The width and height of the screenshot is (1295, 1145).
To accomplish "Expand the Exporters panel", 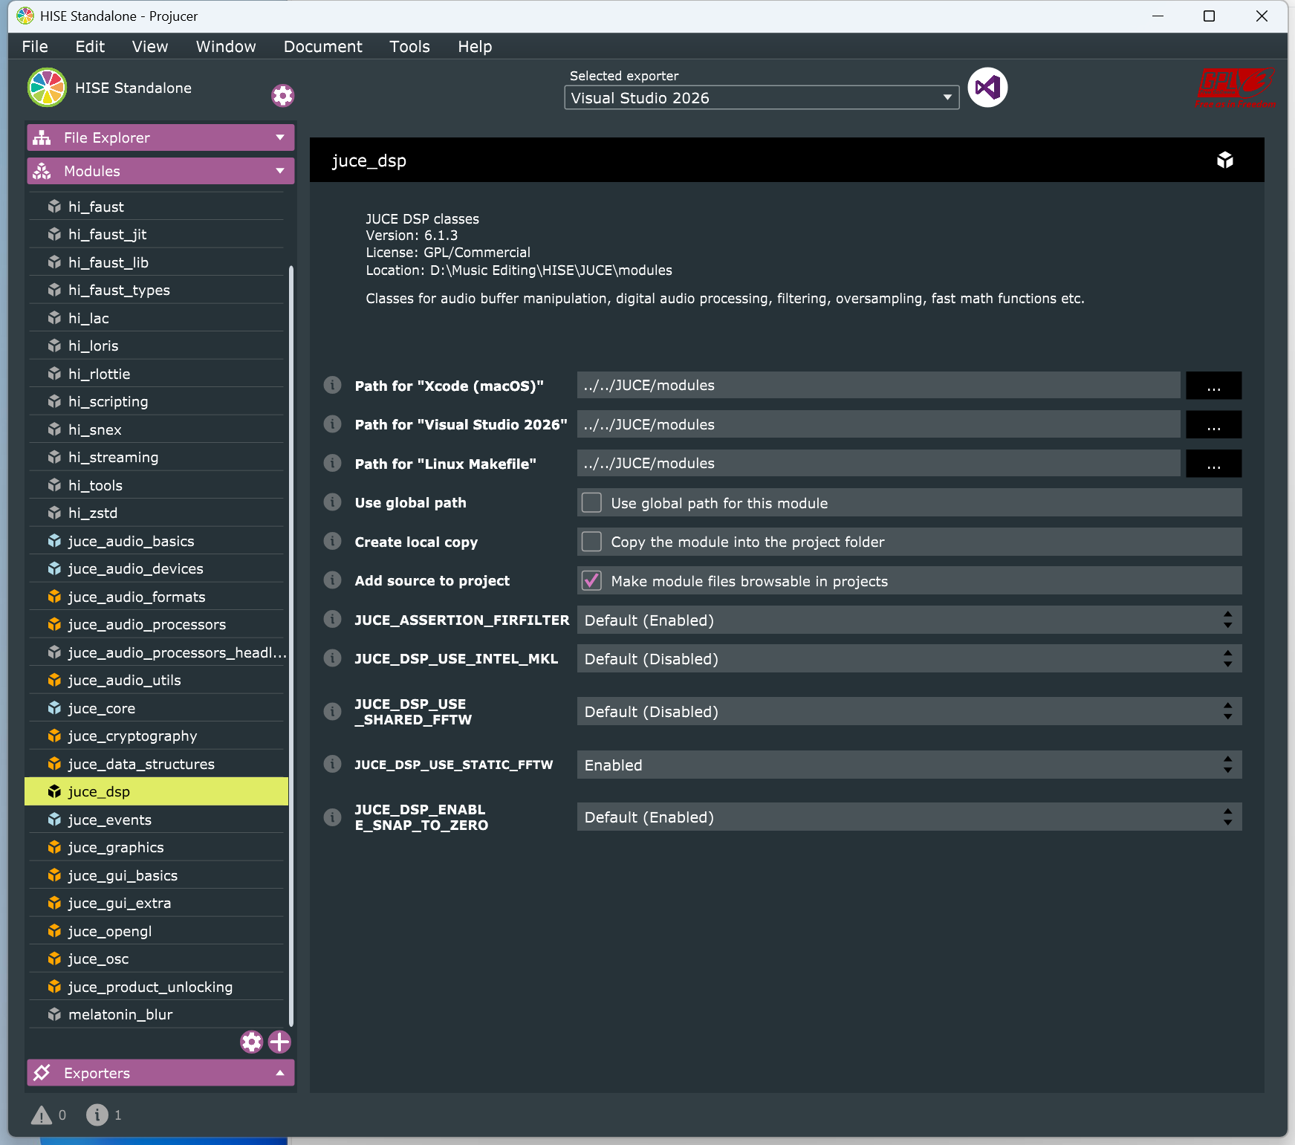I will pos(160,1073).
